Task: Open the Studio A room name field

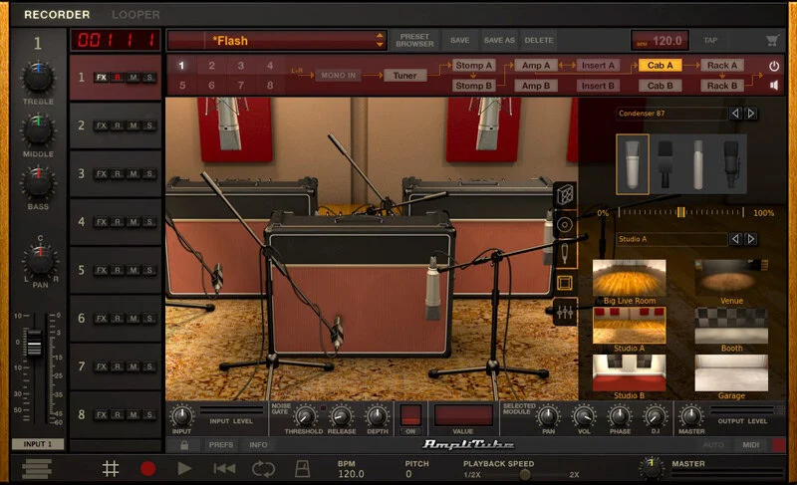Action: 671,239
